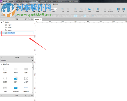The width and height of the screenshot is (127, 101).
Task: Select the 矩形3 rectangle widget
Action: click(26, 70)
